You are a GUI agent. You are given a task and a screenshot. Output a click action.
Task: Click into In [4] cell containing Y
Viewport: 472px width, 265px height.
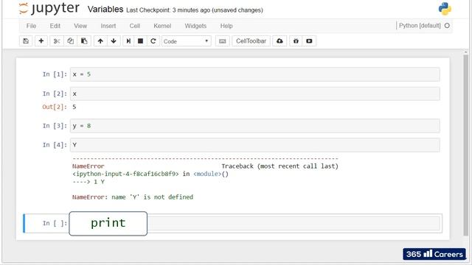click(x=254, y=145)
